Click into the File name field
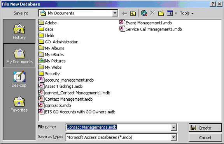Viewport: 224px width, 144px height. pyautogui.click(x=118, y=127)
